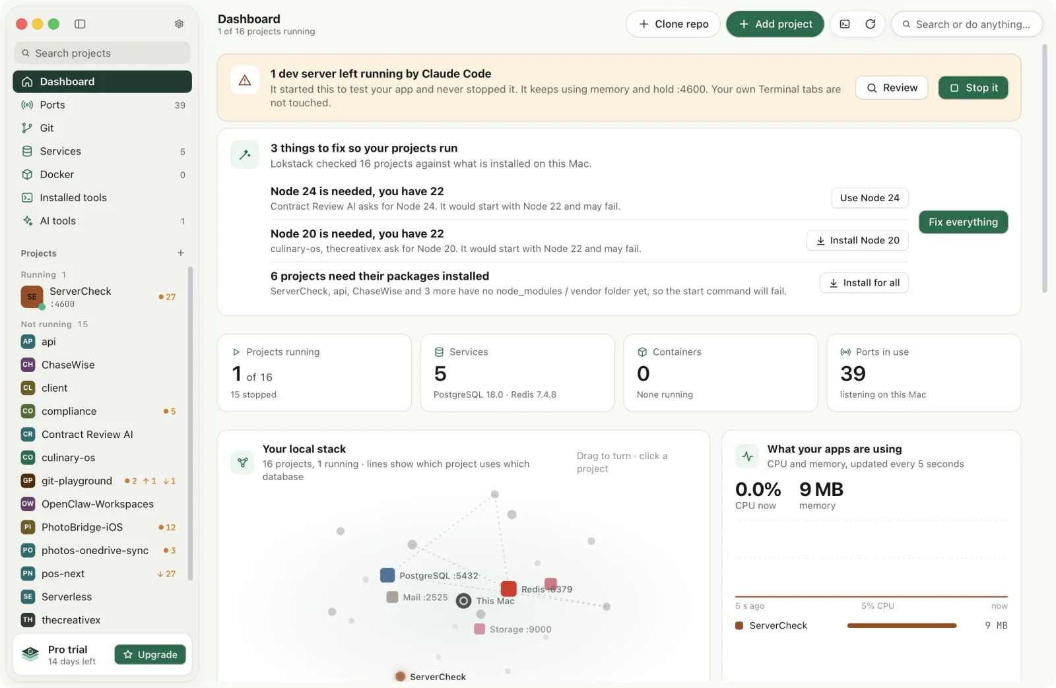Select the PostgreSQL :5432 node in graph

coord(387,575)
